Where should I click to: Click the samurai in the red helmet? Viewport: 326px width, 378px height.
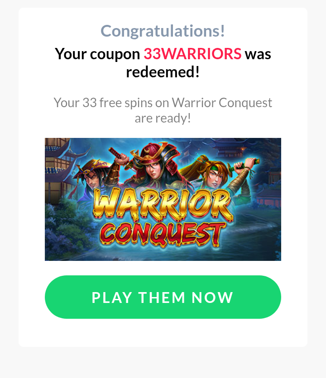[154, 164]
